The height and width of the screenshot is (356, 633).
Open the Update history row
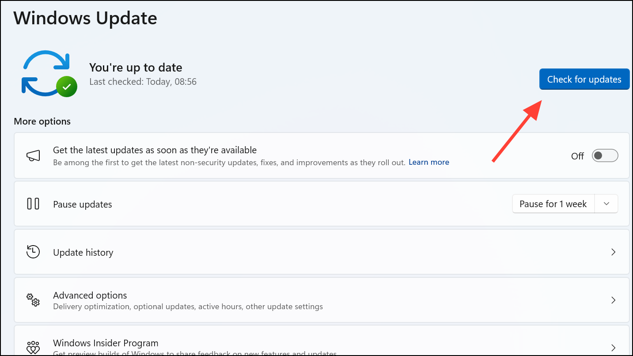83,252
